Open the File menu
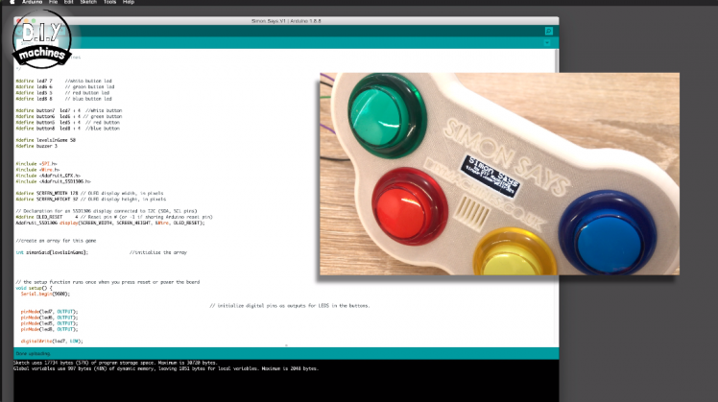Viewport: 718px width, 402px height. pyautogui.click(x=53, y=2)
